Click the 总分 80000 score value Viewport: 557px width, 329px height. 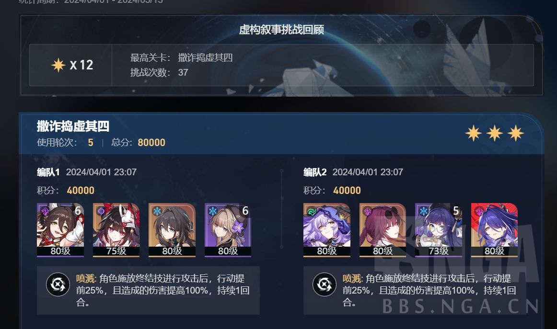pyautogui.click(x=151, y=143)
